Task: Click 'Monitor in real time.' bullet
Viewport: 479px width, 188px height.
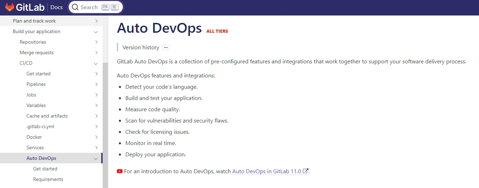Action: [x=151, y=143]
